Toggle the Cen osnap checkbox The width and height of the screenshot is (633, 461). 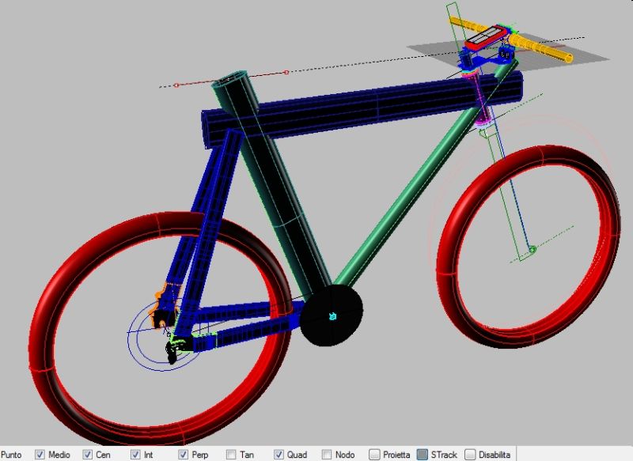pos(87,454)
